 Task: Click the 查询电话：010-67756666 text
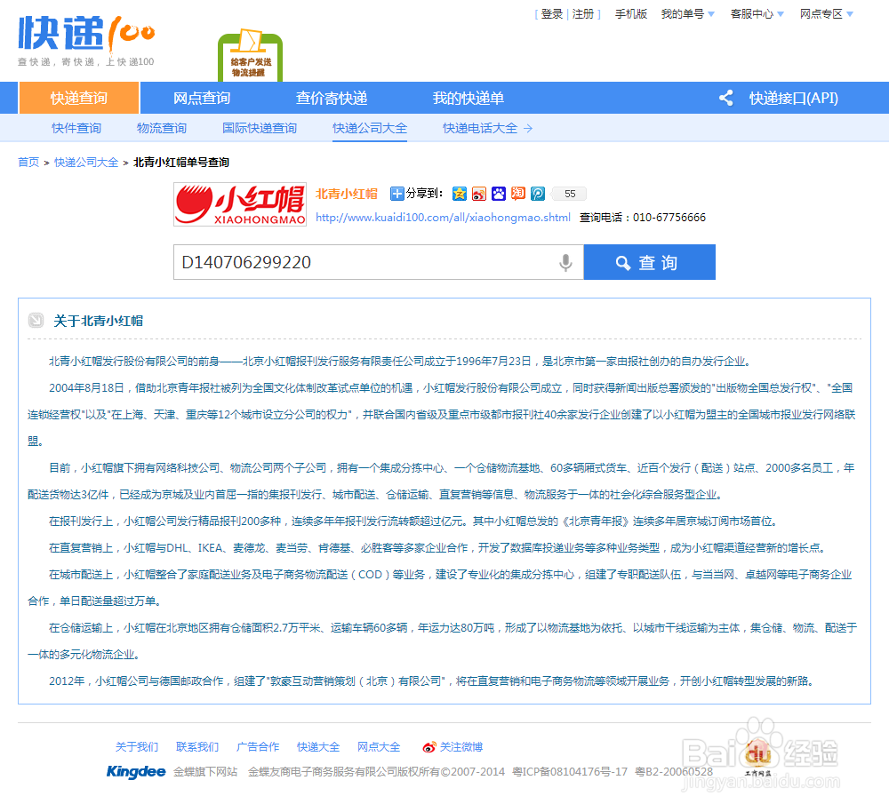[x=643, y=218]
